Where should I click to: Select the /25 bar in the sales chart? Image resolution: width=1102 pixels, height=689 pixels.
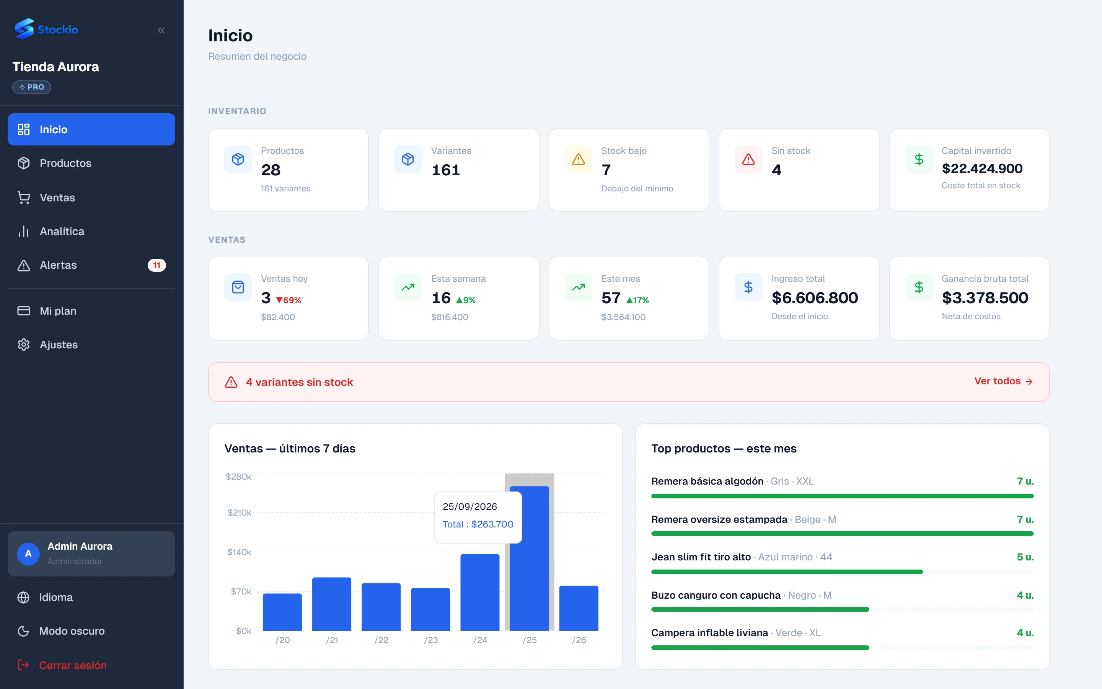[x=529, y=558]
